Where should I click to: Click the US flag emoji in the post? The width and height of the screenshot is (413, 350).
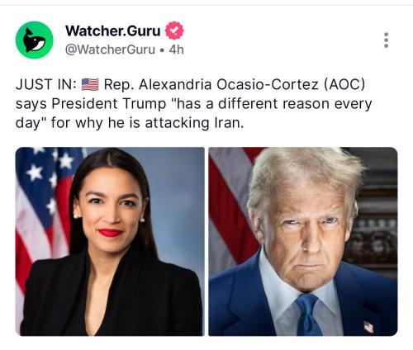pyautogui.click(x=90, y=84)
